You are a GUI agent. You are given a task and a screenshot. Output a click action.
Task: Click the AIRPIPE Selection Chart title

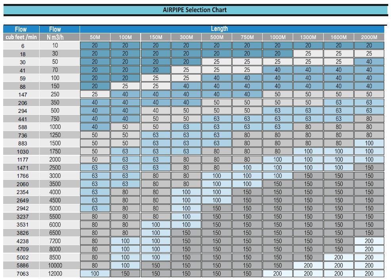click(195, 10)
